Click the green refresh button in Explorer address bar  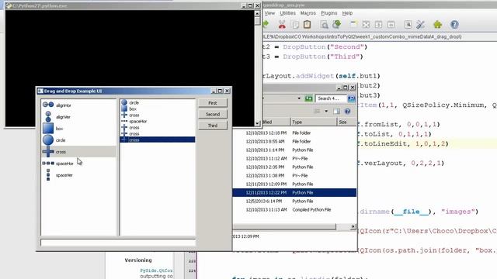tap(308, 98)
